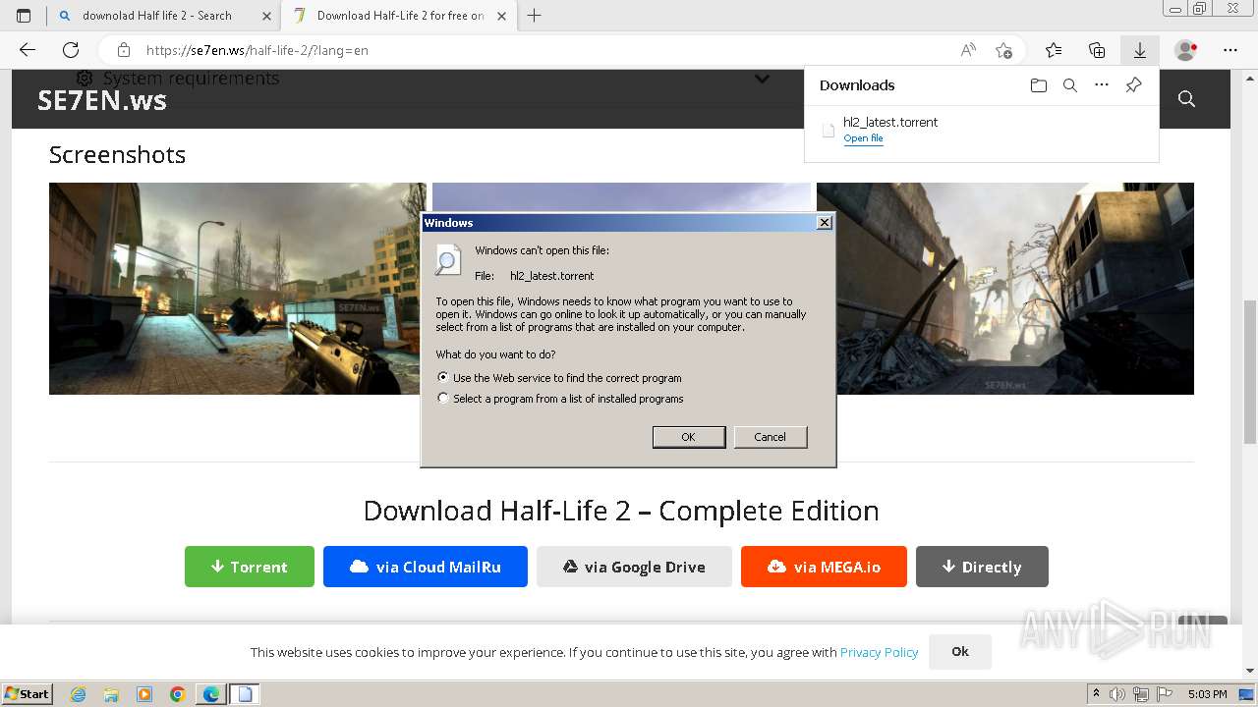Viewport: 1258px width, 707px height.
Task: Expand System requirements section chevron
Action: tap(762, 79)
